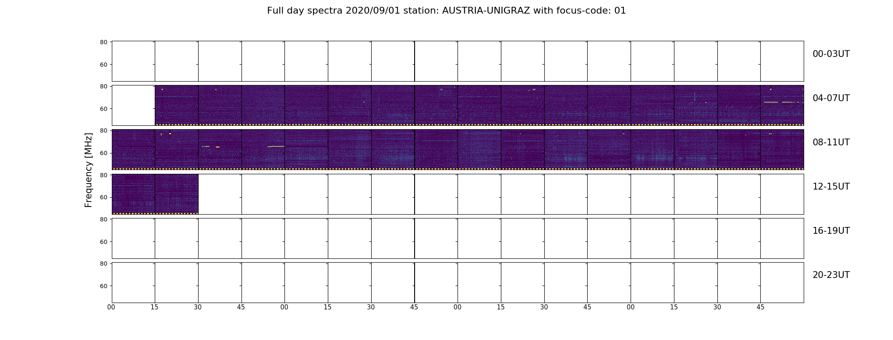Viewport: 893px width, 340px height.
Task: Click the 80 tick label of the 16-19UT row
Action: tap(103, 219)
